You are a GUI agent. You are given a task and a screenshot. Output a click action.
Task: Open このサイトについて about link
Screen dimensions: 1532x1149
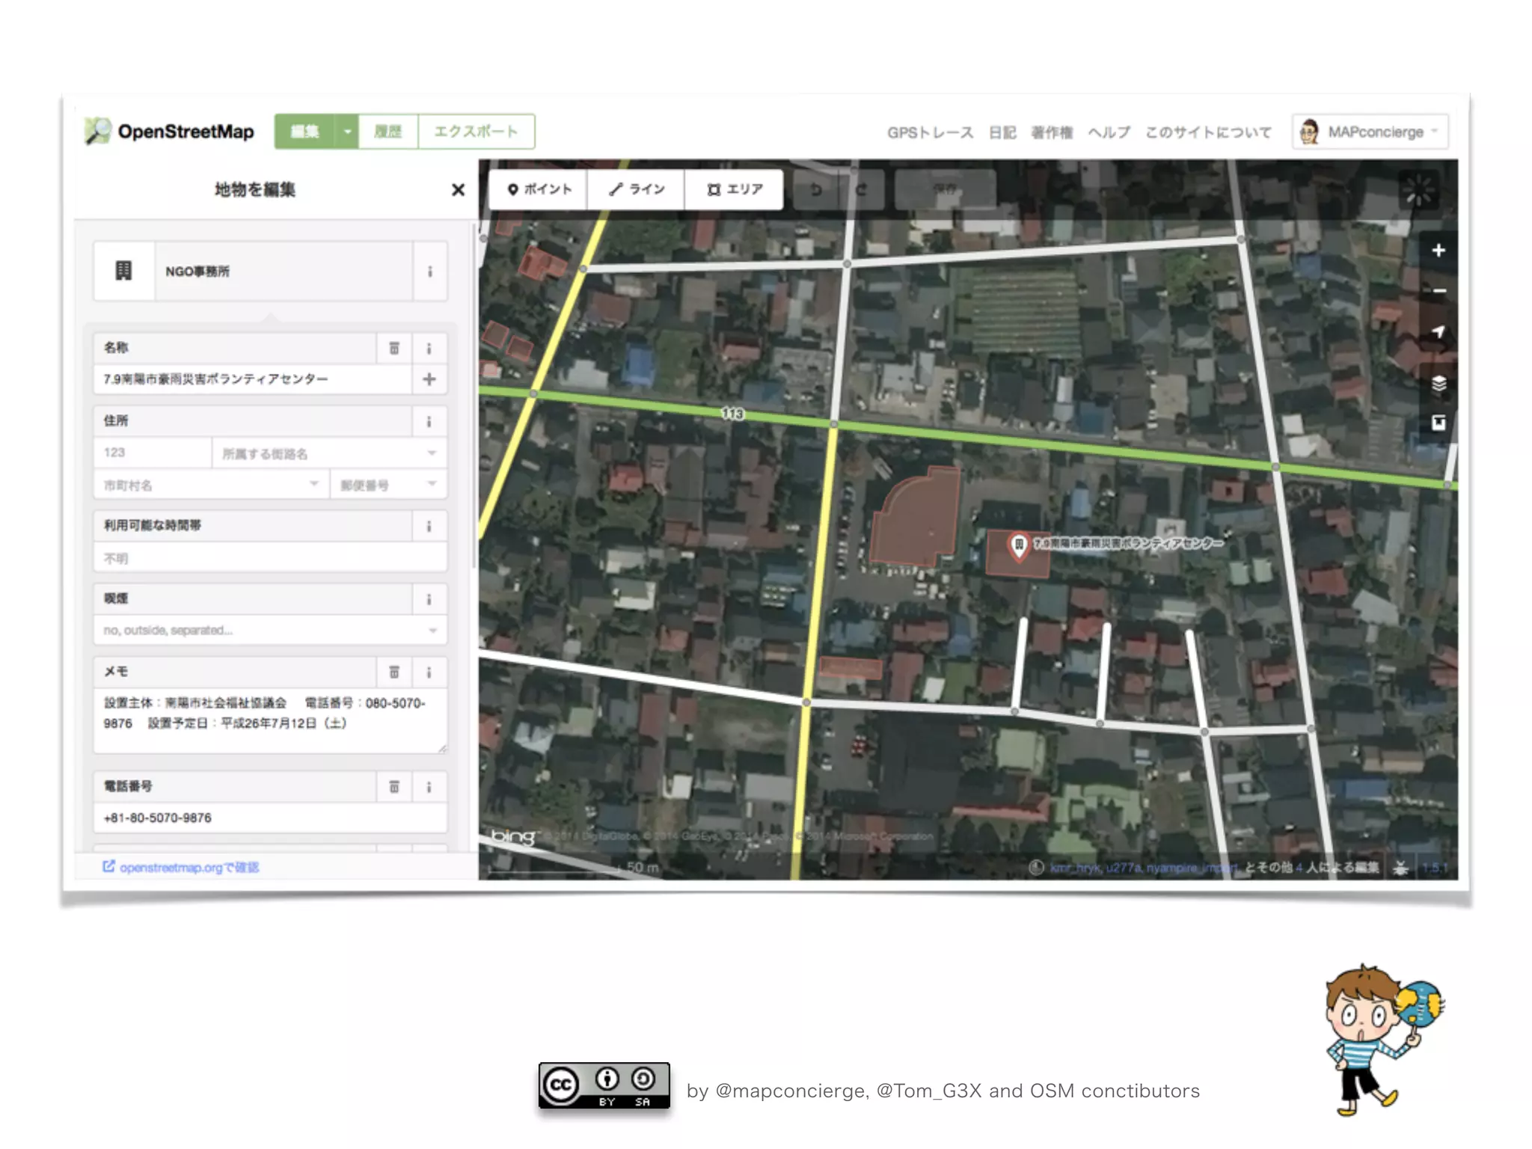[x=1208, y=132]
